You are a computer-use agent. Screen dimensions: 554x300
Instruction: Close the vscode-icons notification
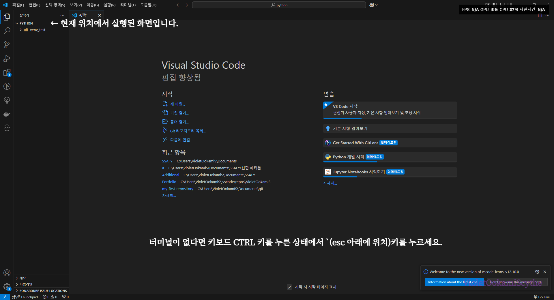(545, 272)
